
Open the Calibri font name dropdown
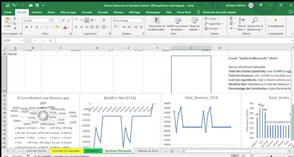(49, 20)
